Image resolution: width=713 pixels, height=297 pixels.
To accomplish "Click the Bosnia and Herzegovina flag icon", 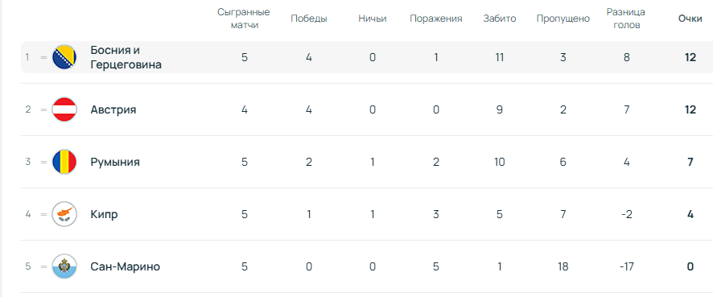I will [64, 57].
